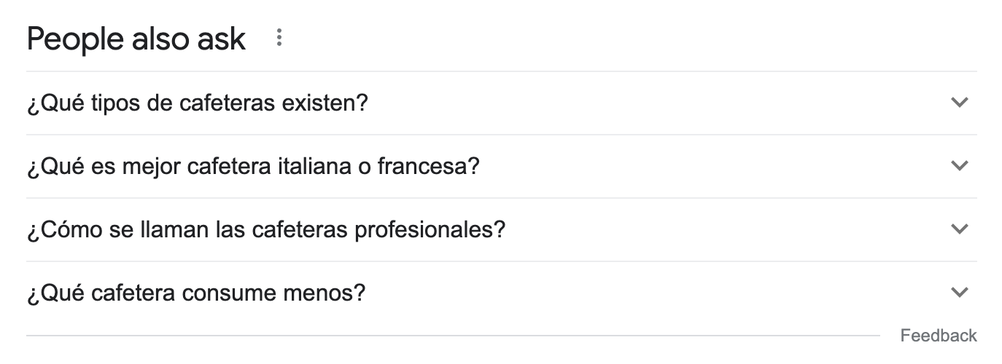Select the text ¿Qué cafetera consume menos?
The image size is (1002, 364).
point(195,293)
